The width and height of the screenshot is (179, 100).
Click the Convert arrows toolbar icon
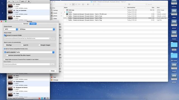coord(29,1)
